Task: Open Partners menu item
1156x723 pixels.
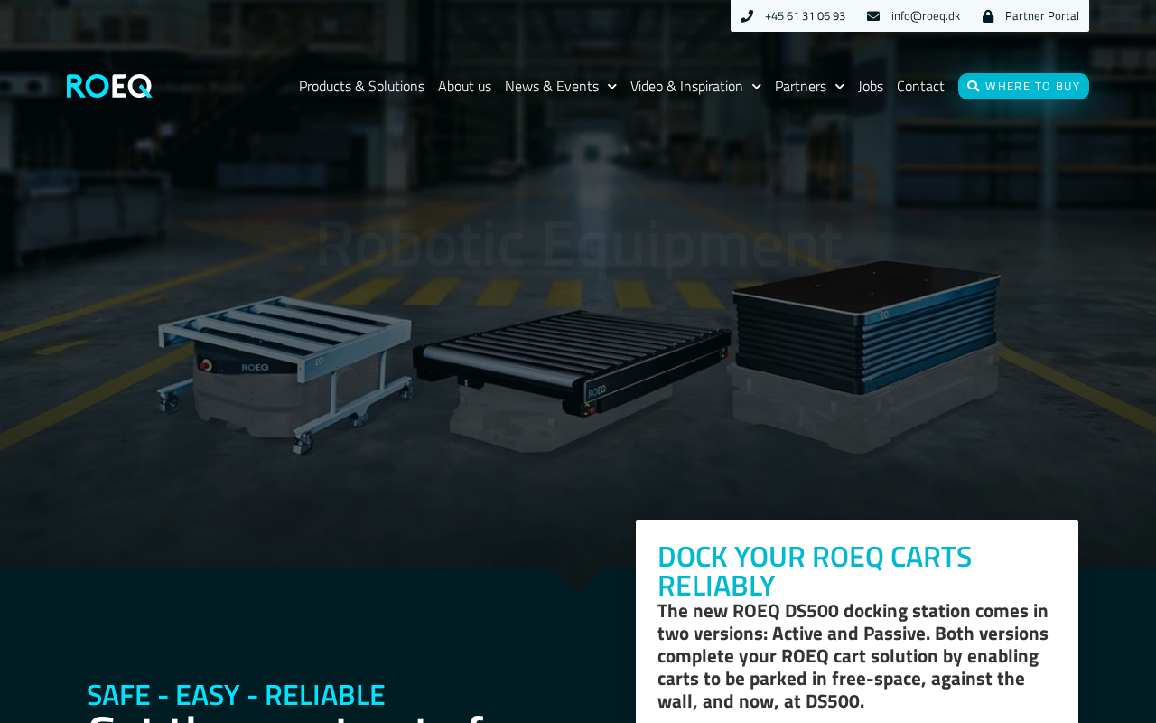Action: tap(800, 86)
